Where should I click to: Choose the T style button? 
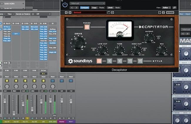[130, 61]
